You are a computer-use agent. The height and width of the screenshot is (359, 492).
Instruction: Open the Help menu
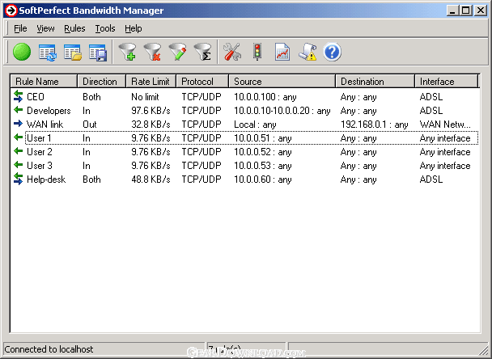(134, 28)
